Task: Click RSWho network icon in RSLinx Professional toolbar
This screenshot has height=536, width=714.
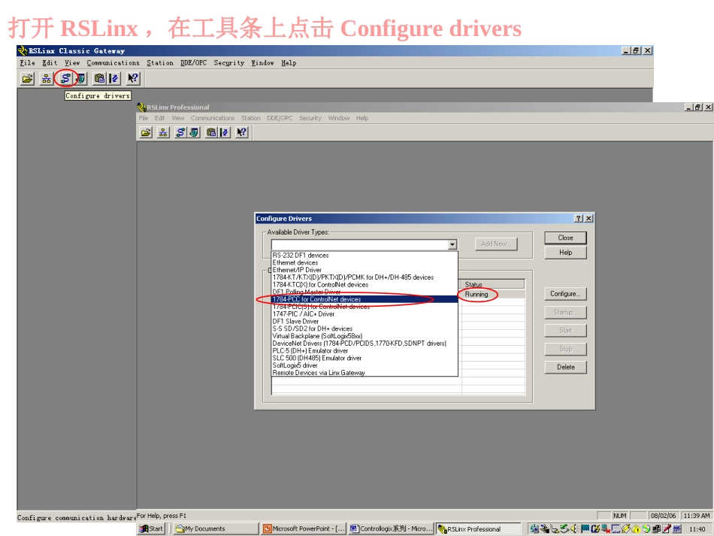Action: [163, 132]
